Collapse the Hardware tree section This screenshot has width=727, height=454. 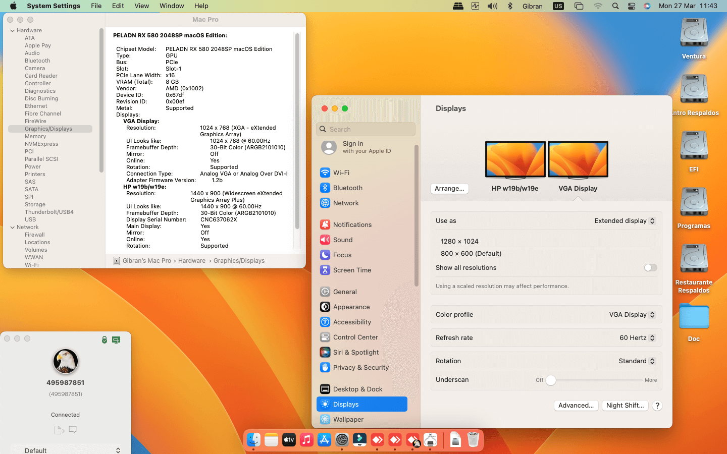tap(13, 31)
